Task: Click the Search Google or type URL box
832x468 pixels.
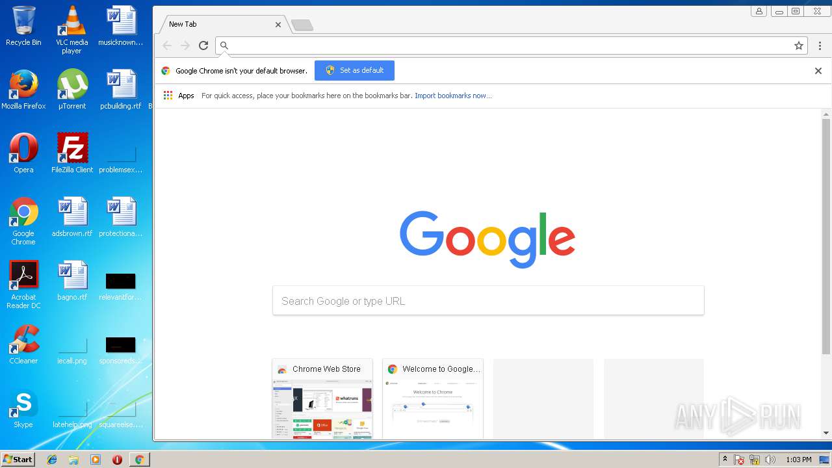Action: pos(488,300)
